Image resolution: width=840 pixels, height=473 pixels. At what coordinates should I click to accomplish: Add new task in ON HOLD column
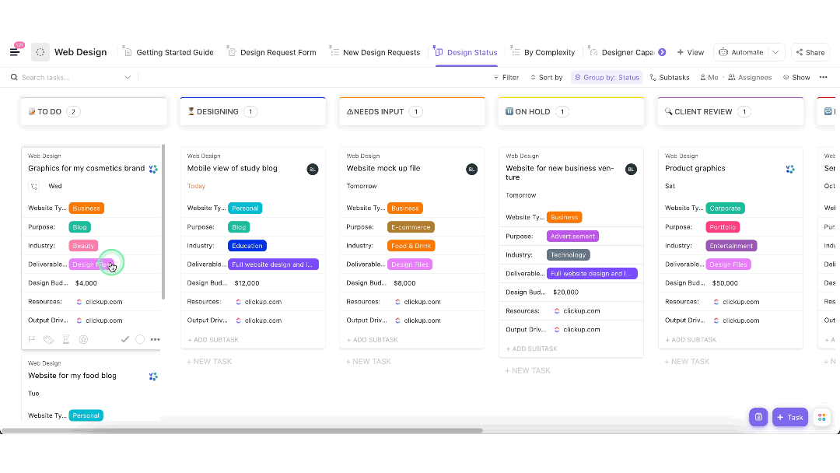[527, 370]
